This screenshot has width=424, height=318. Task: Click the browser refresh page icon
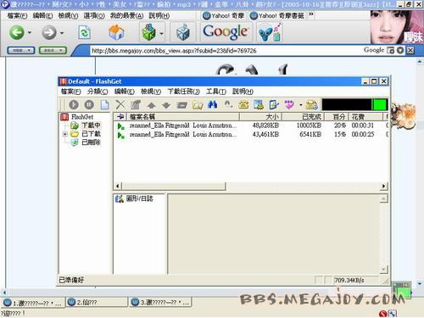pos(84,33)
